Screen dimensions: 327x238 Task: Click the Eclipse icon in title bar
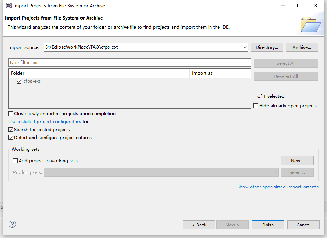tap(8, 6)
